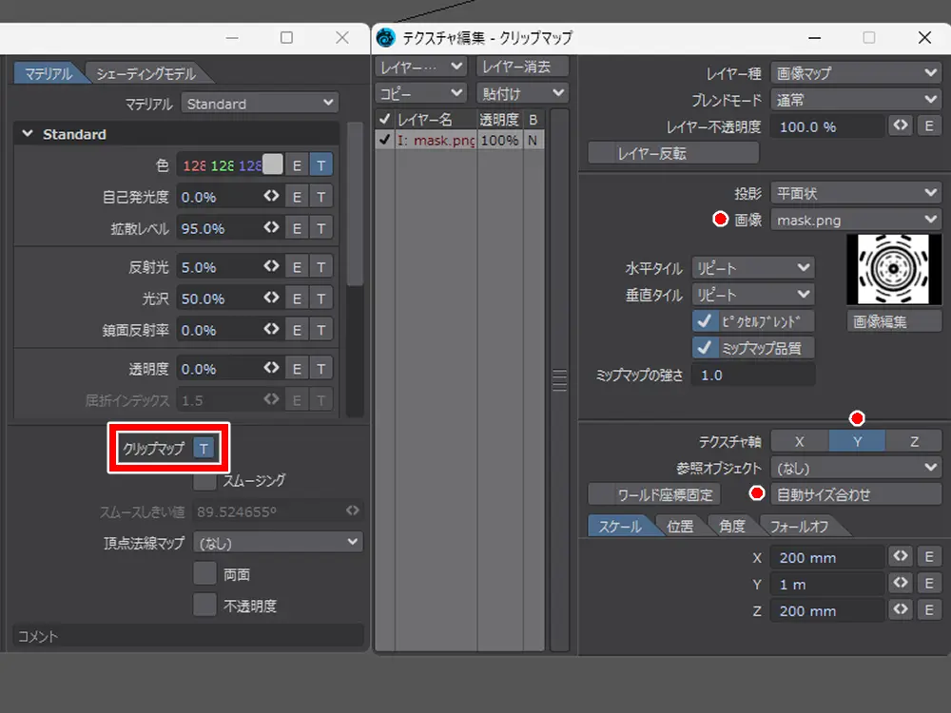Image resolution: width=951 pixels, height=713 pixels.
Task: Click the レイヤー反転 button
Action: point(673,153)
